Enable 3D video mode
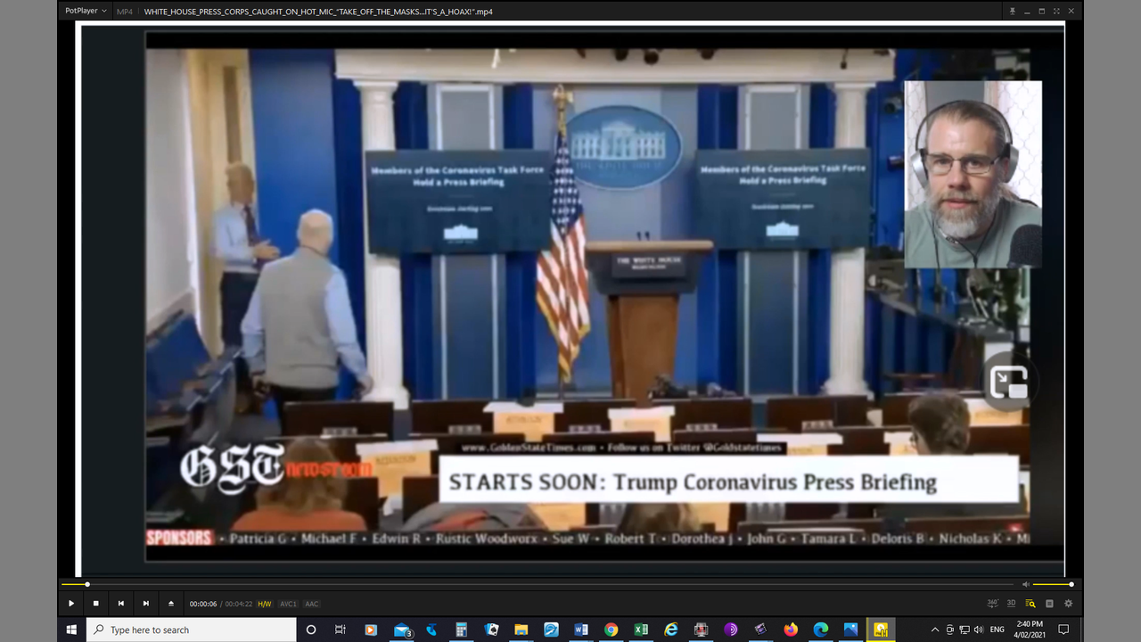The width and height of the screenshot is (1141, 642). point(1012,604)
